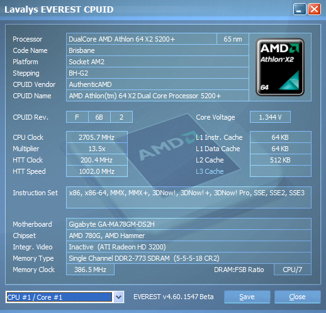Click the 512 KB L2 cache value

coord(281,160)
